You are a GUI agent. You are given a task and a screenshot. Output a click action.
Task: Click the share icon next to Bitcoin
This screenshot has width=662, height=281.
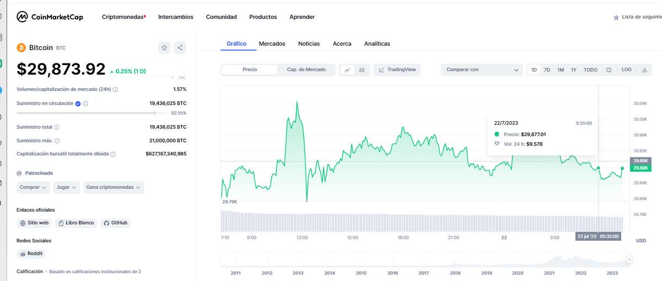180,48
